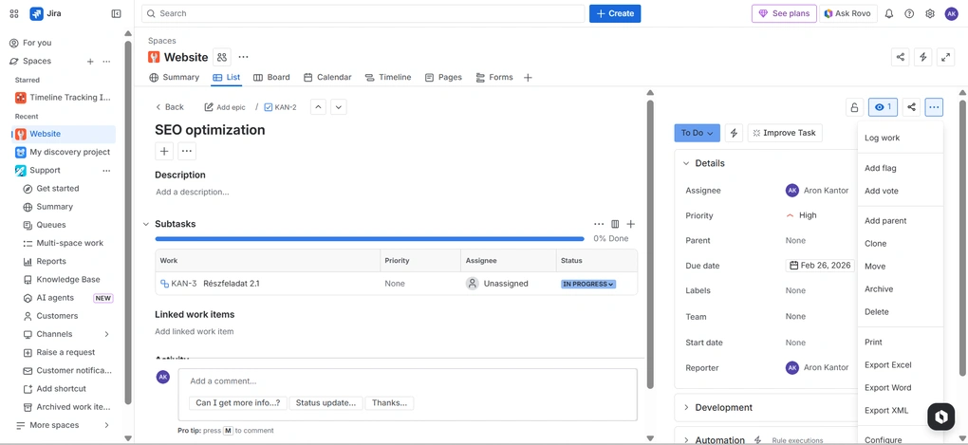Open Queues in the sidebar
This screenshot has width=968, height=445.
coord(51,225)
